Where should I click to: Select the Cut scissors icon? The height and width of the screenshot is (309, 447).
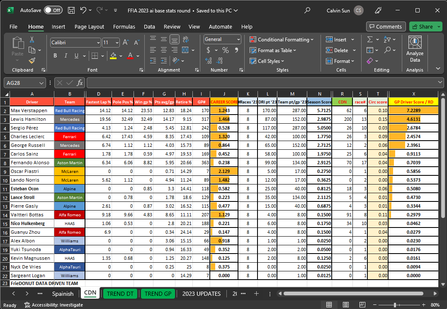pyautogui.click(x=32, y=40)
